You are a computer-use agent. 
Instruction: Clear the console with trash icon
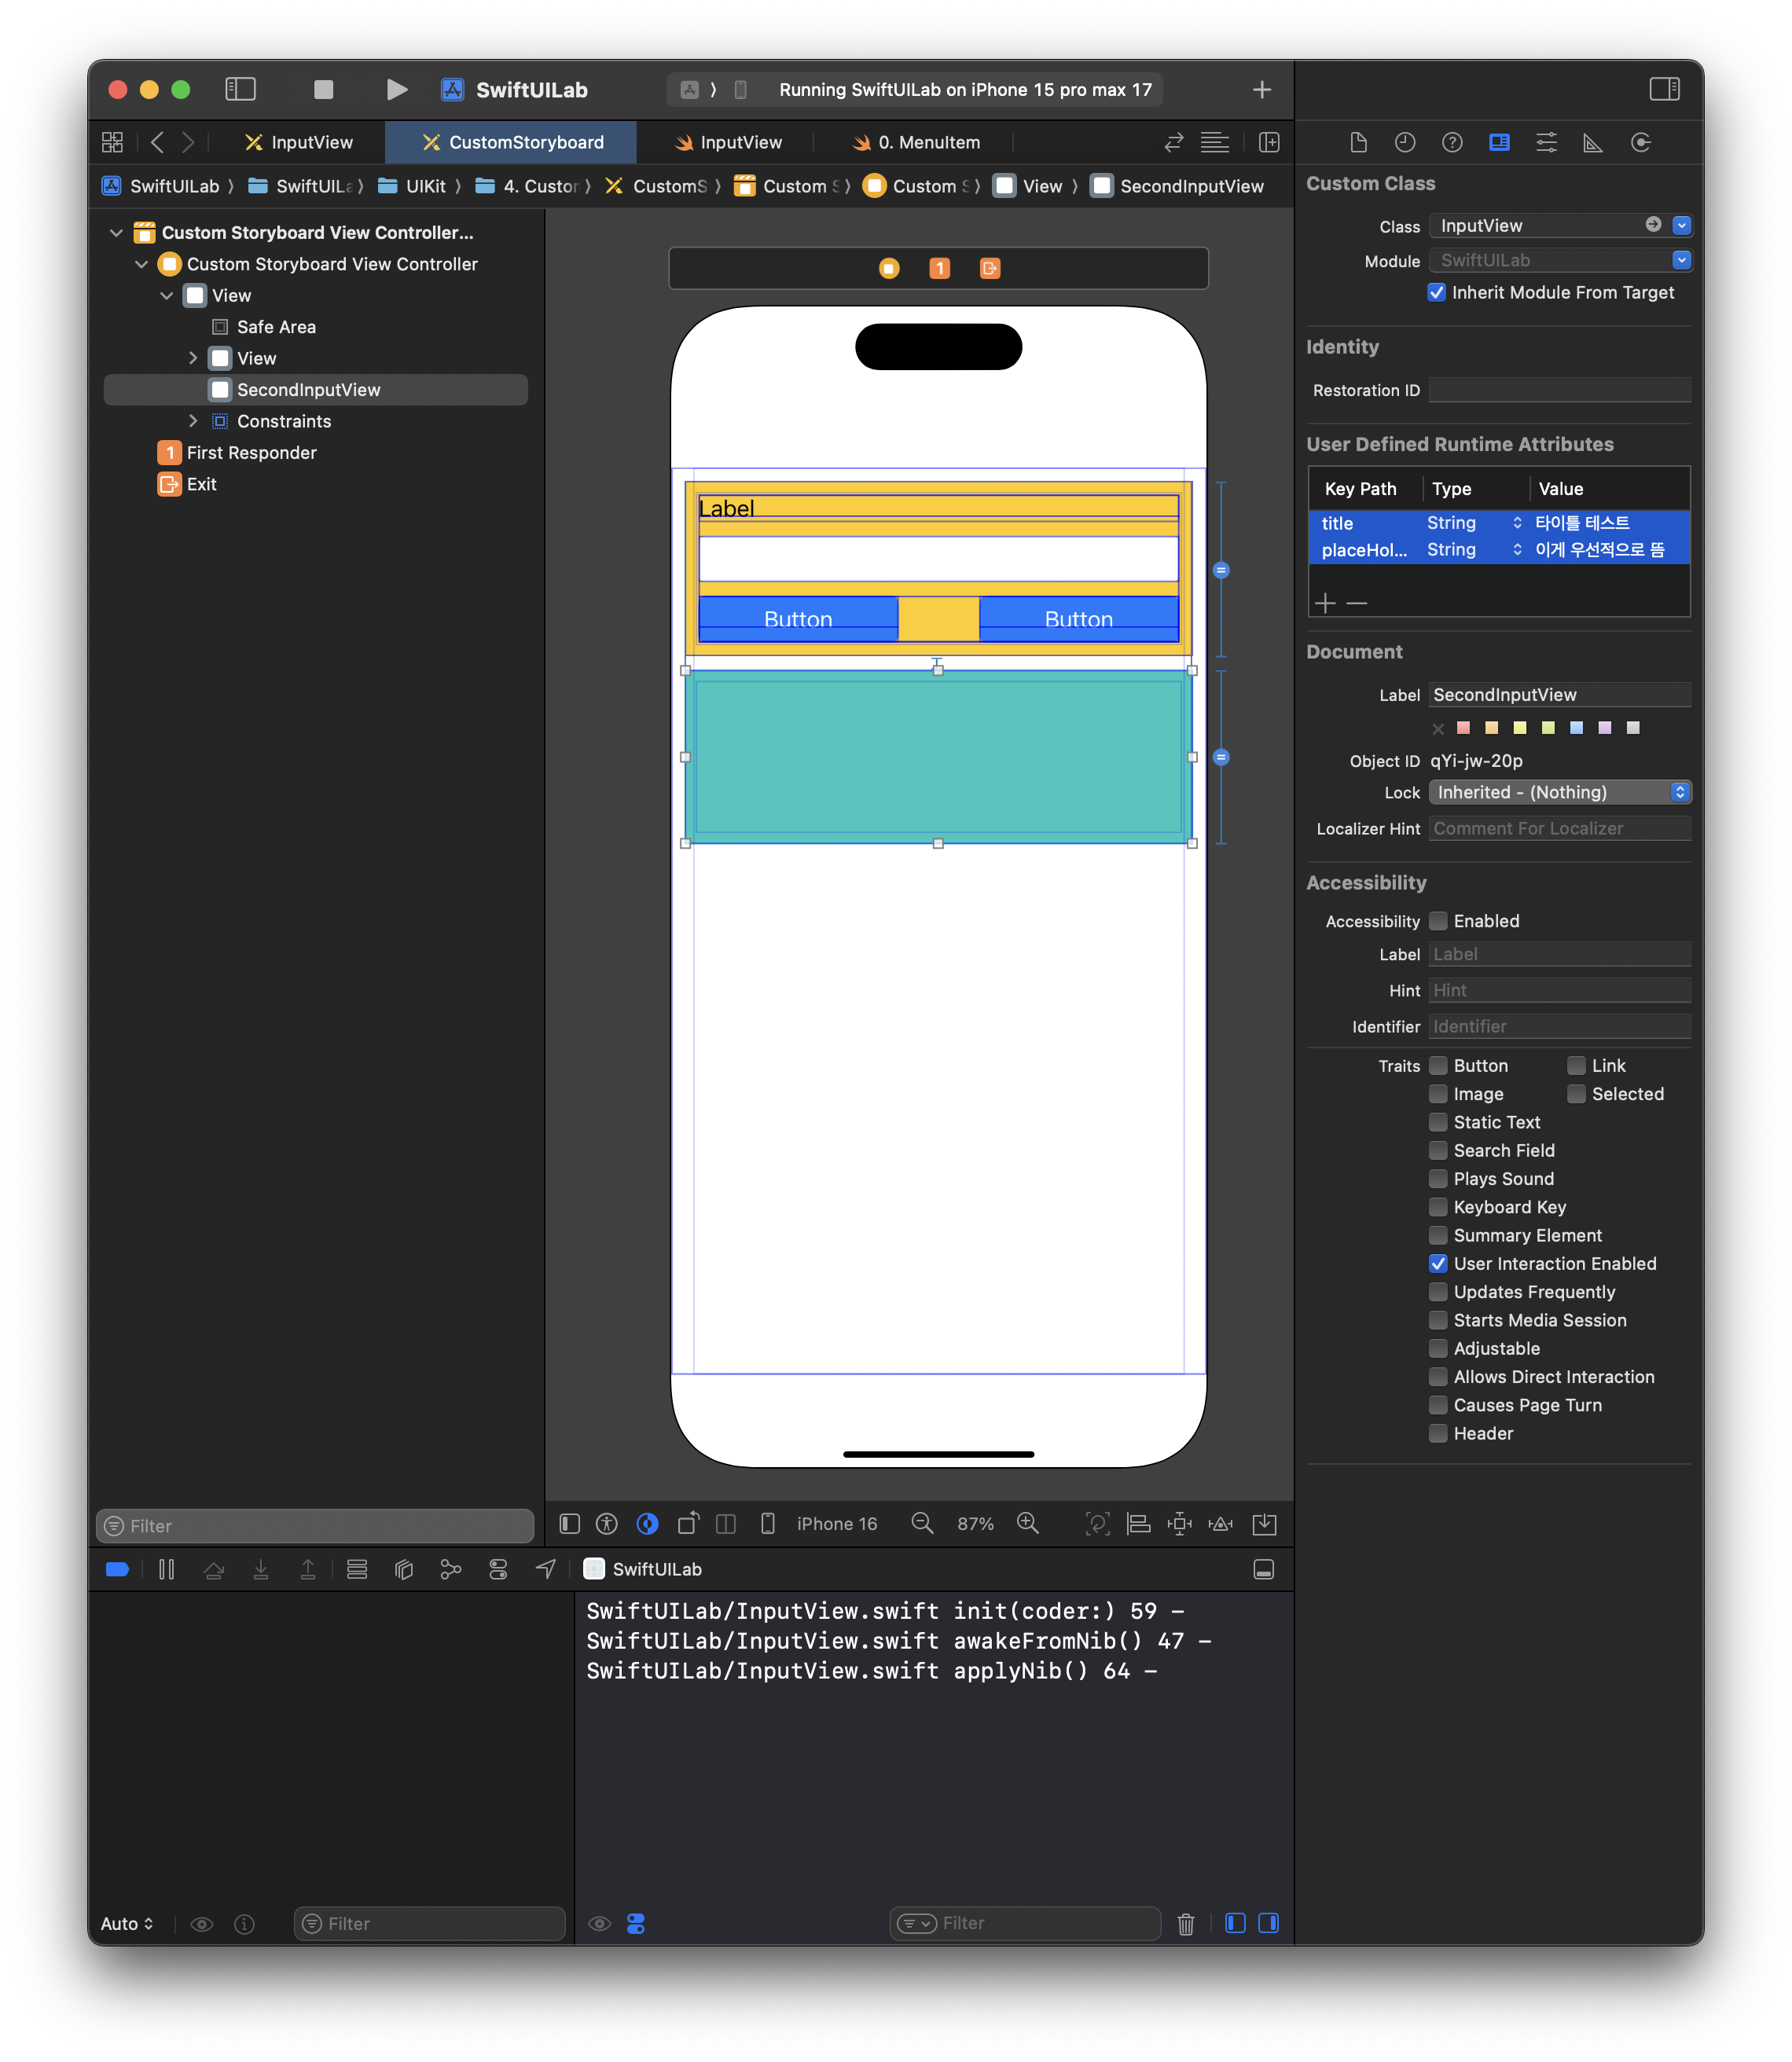tap(1185, 1923)
